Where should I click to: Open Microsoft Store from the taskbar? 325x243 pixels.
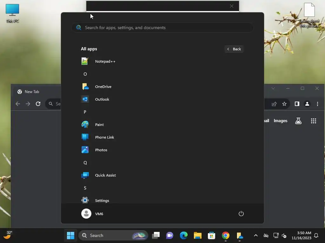point(211,235)
